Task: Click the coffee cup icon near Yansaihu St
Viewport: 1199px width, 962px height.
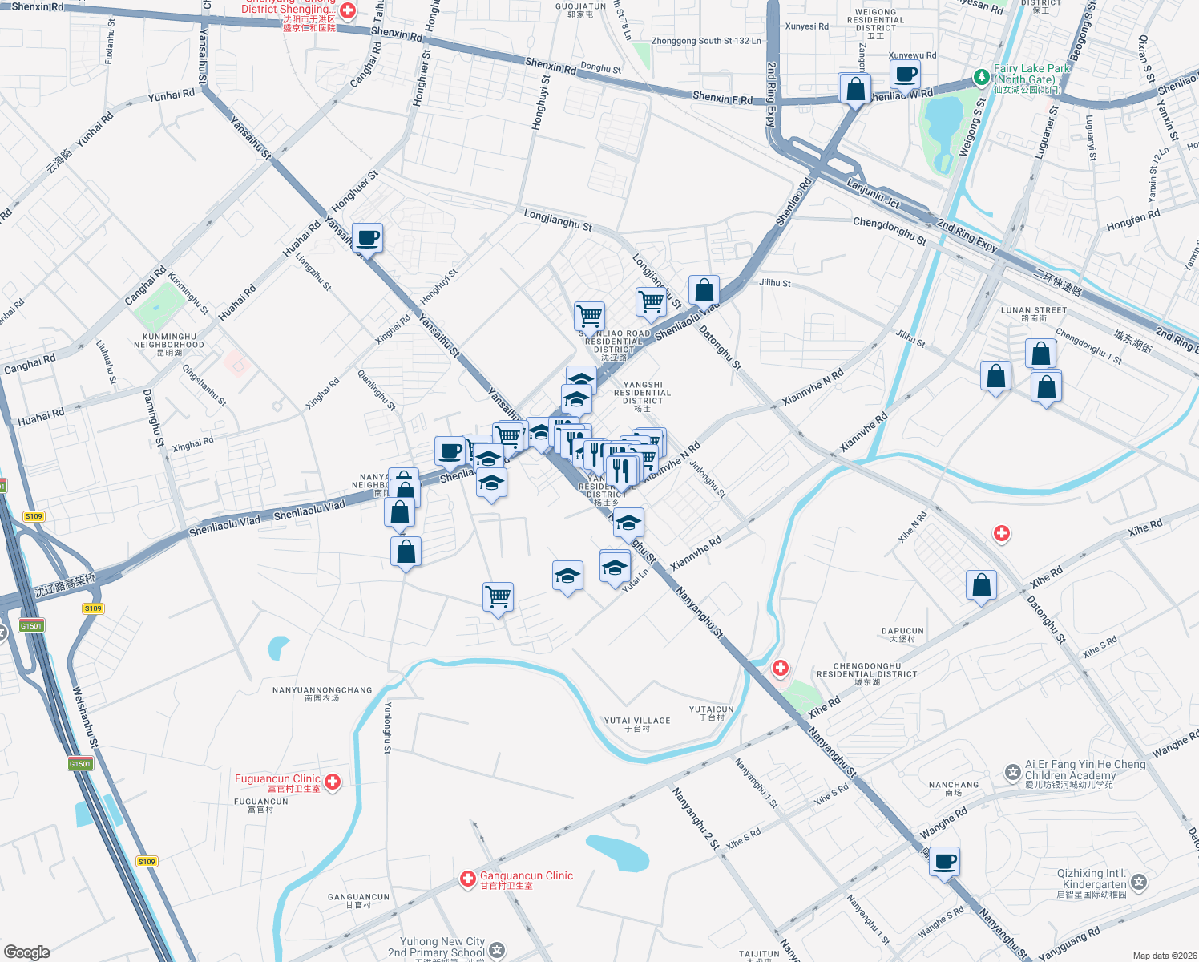Action: pyautogui.click(x=368, y=238)
